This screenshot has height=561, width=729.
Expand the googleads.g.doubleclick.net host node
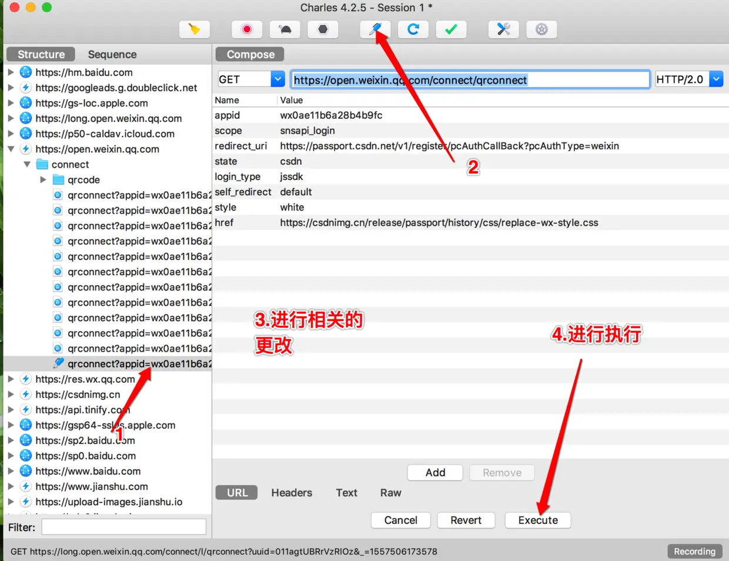coord(11,88)
